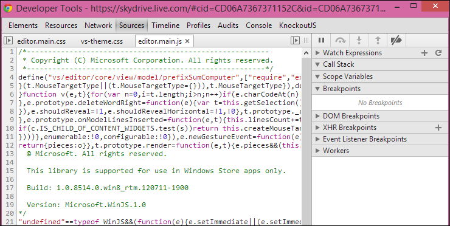This screenshot has width=450, height=226.
Task: Switch to the Elements panel
Action: click(x=23, y=26)
